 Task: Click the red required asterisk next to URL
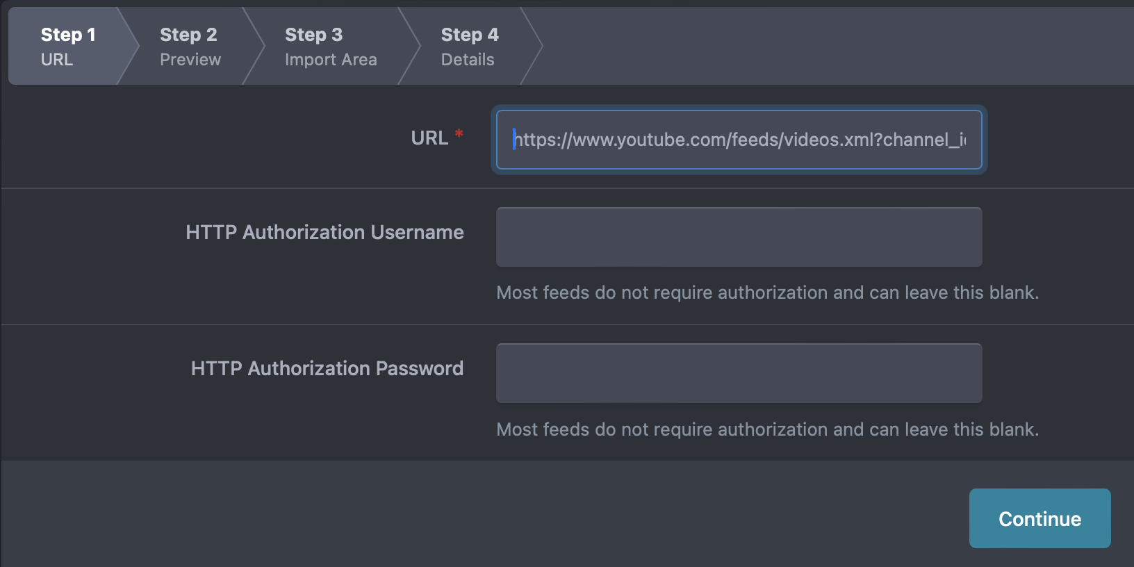459,133
